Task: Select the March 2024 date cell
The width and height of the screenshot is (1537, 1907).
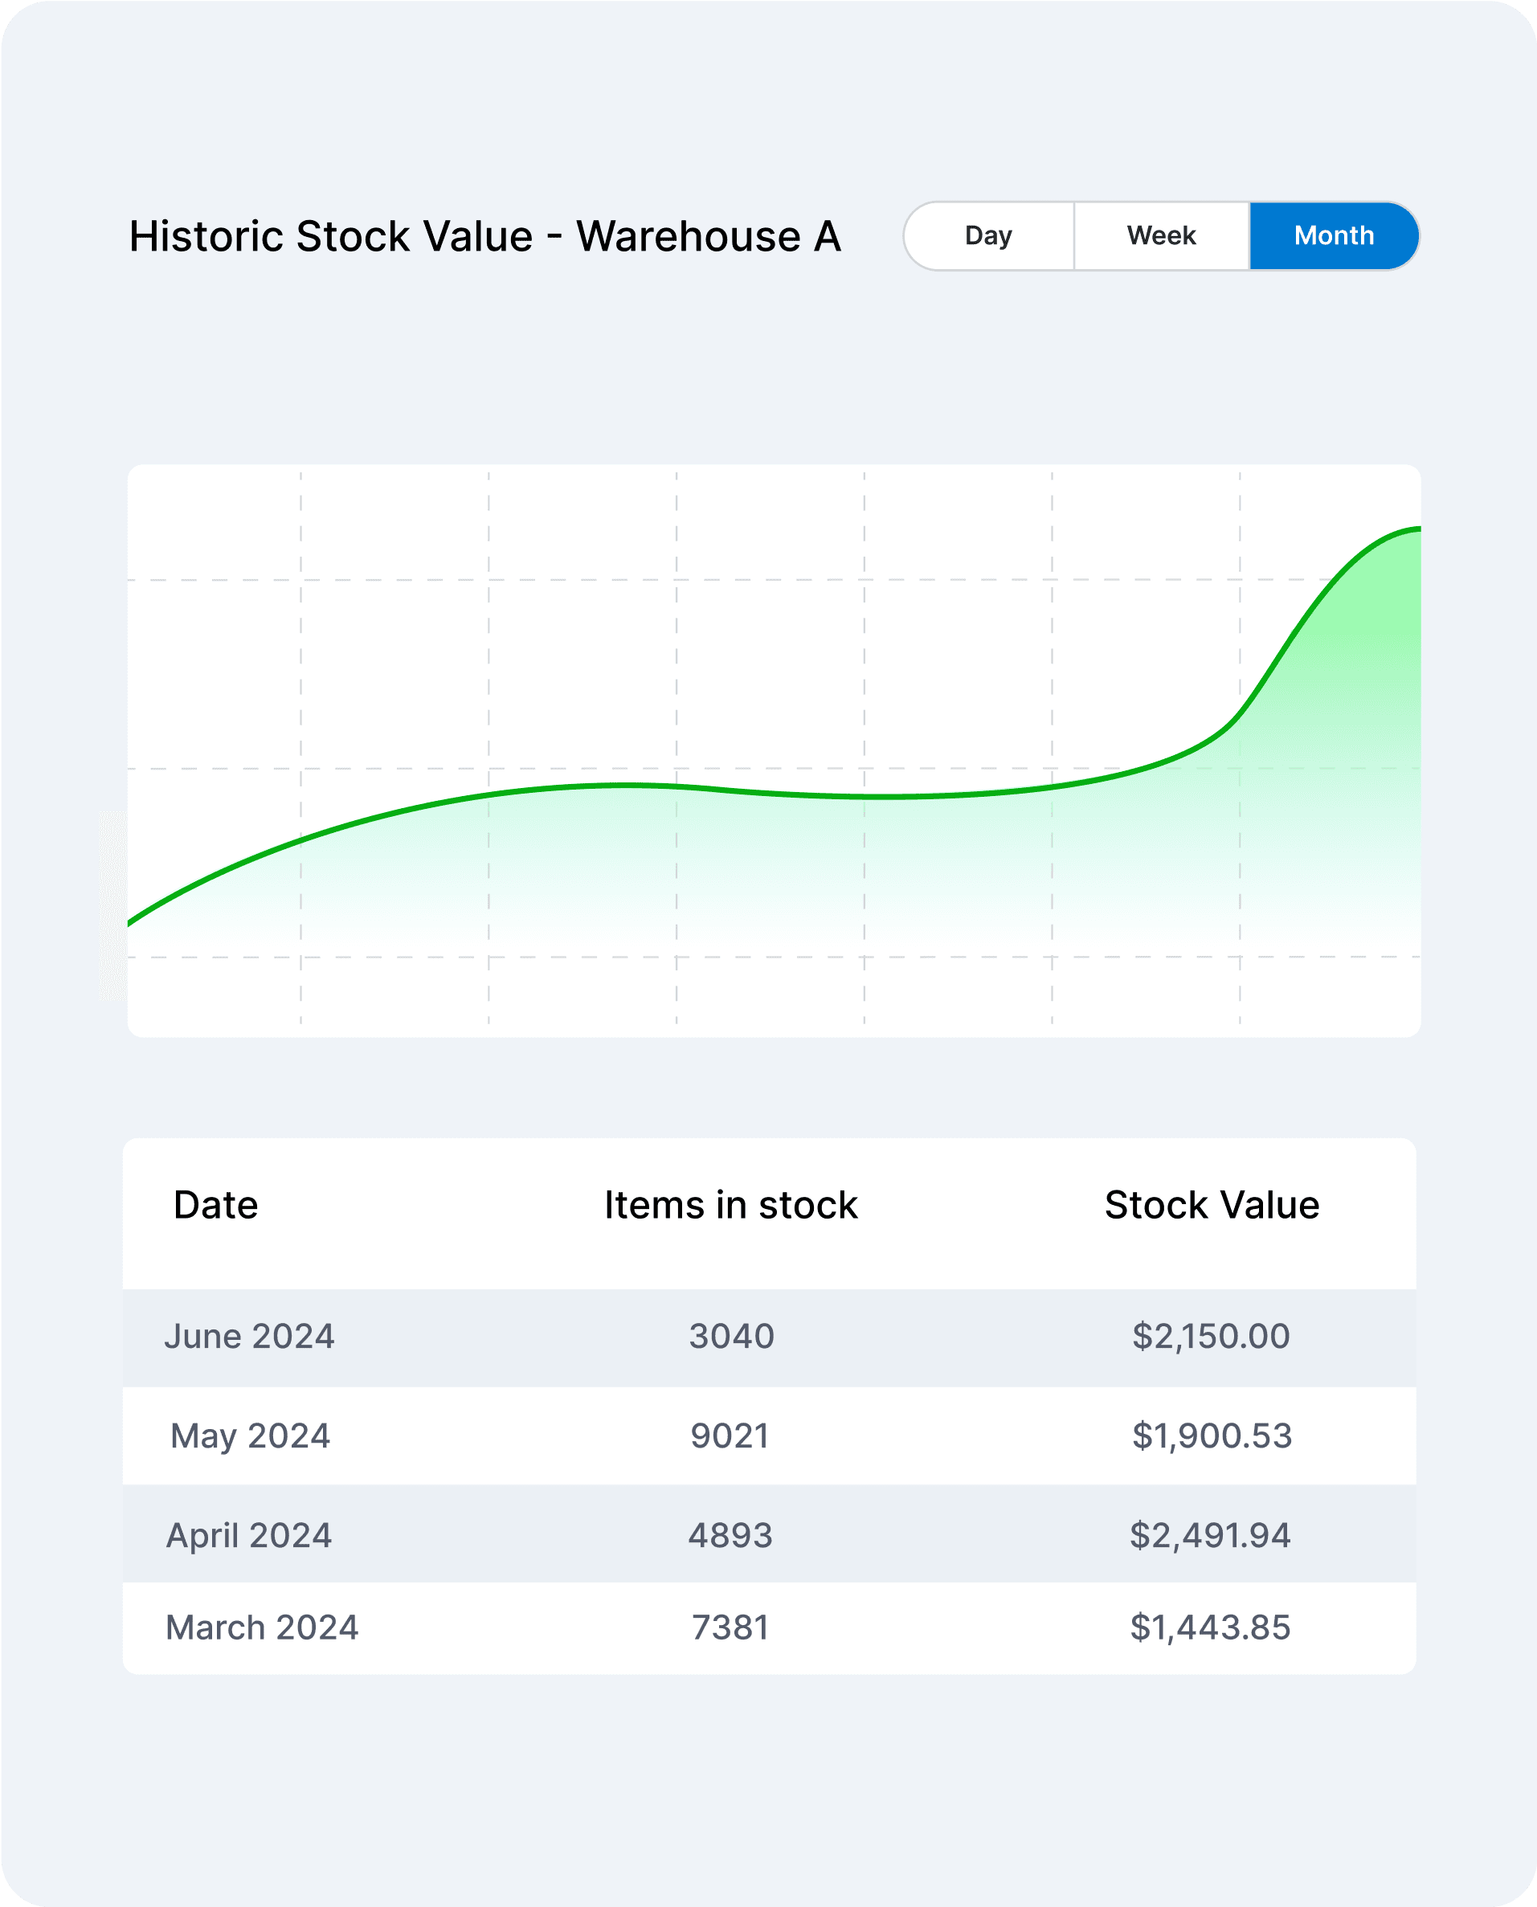Action: [x=261, y=1627]
